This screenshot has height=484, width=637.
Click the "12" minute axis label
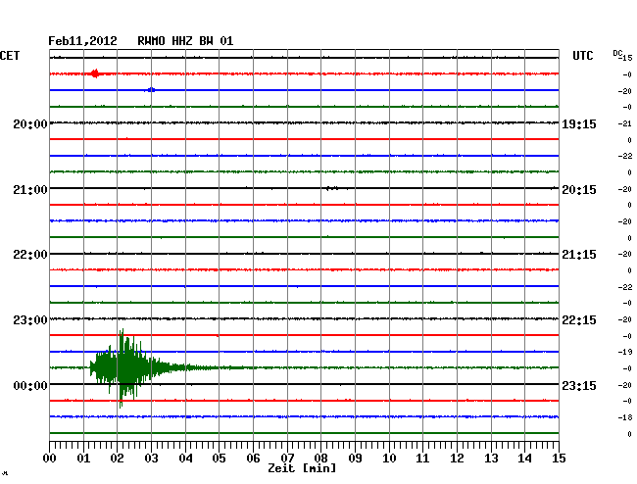[x=457, y=458]
